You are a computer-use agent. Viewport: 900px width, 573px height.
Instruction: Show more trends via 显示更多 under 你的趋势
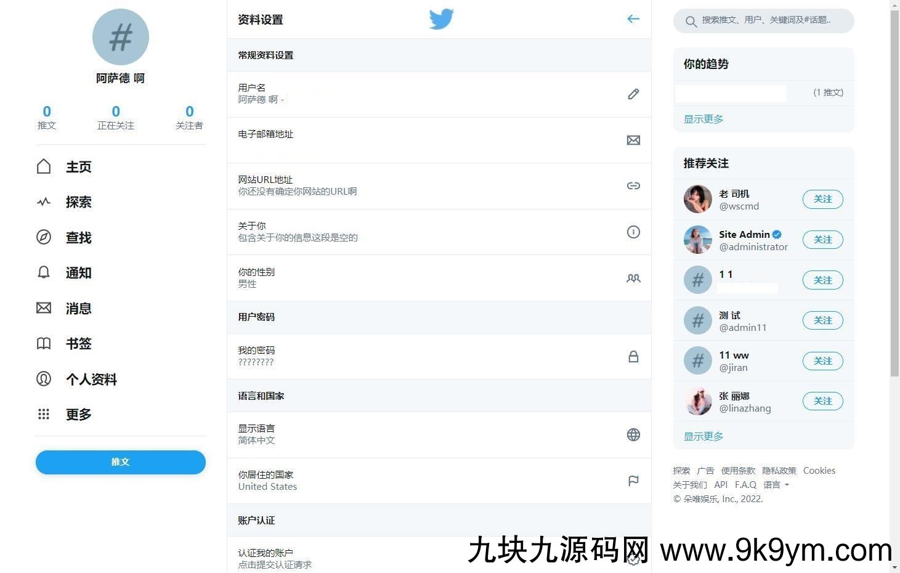(703, 119)
